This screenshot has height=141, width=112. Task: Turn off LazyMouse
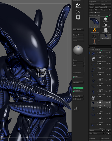pyautogui.click(x=78, y=88)
